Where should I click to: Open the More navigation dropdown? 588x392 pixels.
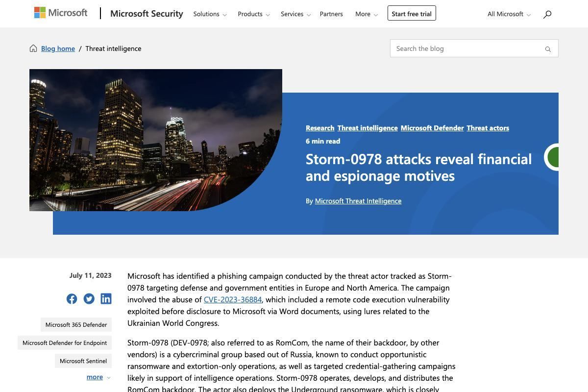tap(367, 14)
